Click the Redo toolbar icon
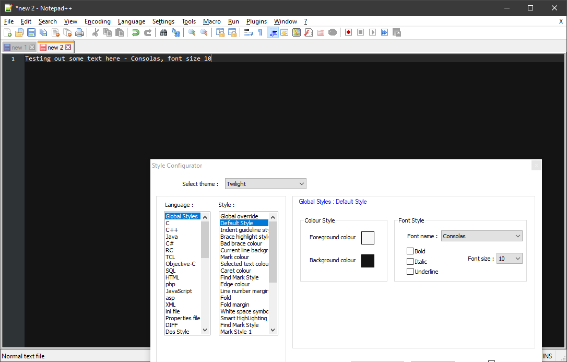 [148, 32]
